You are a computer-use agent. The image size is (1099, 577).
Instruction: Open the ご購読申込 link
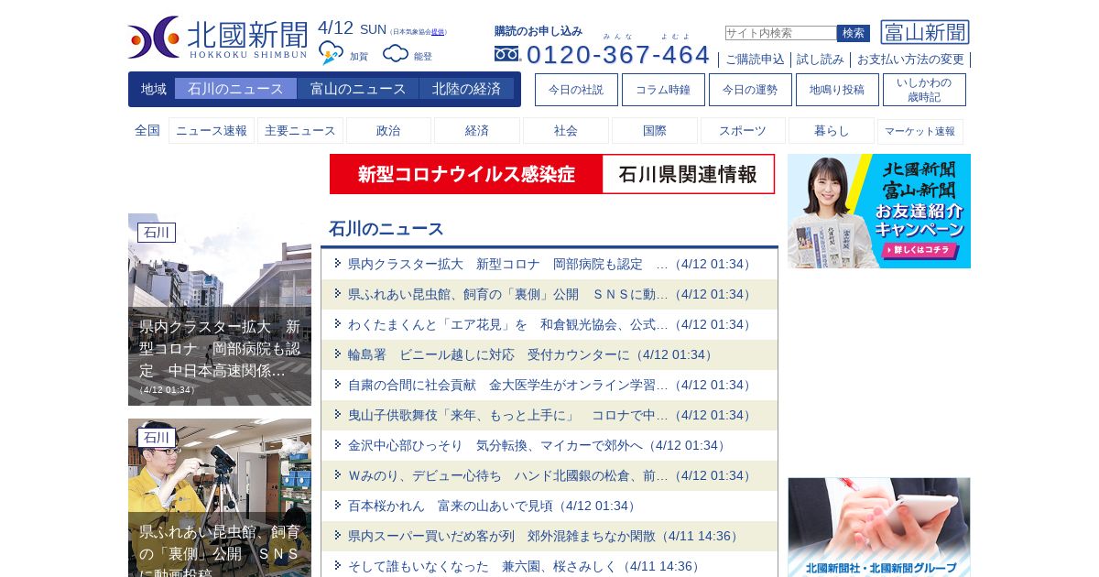tap(755, 60)
